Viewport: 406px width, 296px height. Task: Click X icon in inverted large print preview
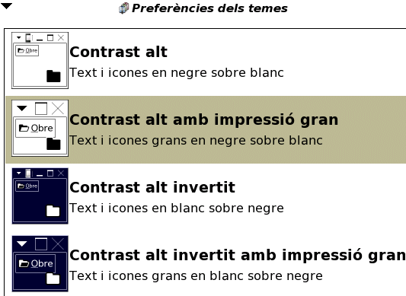pyautogui.click(x=58, y=244)
